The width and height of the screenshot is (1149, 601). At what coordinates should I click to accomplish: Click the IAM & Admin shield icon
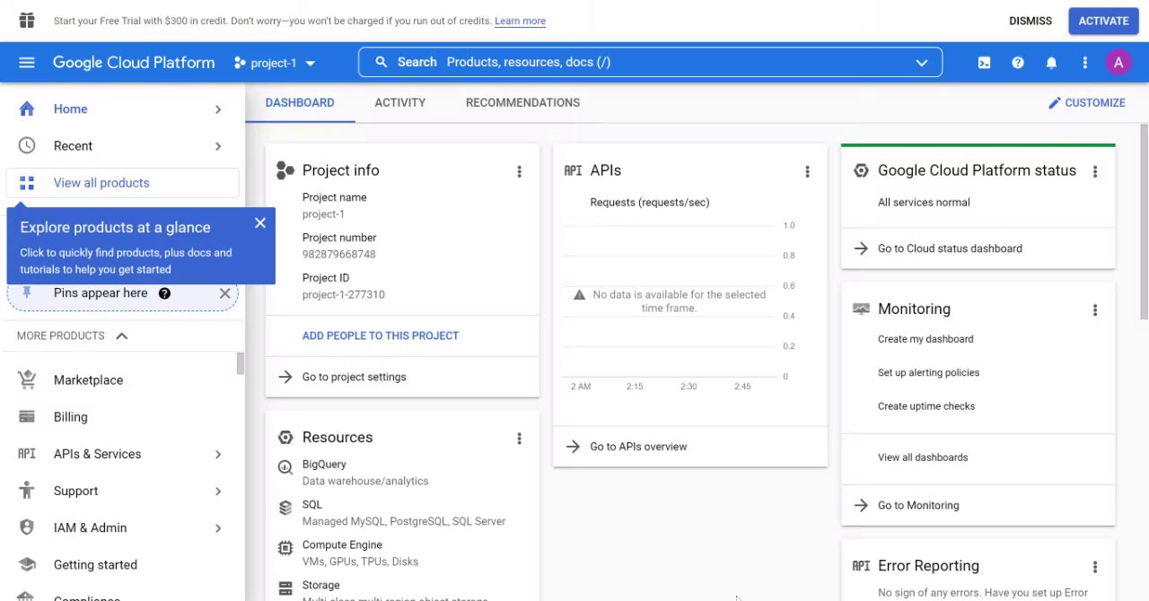pos(27,527)
